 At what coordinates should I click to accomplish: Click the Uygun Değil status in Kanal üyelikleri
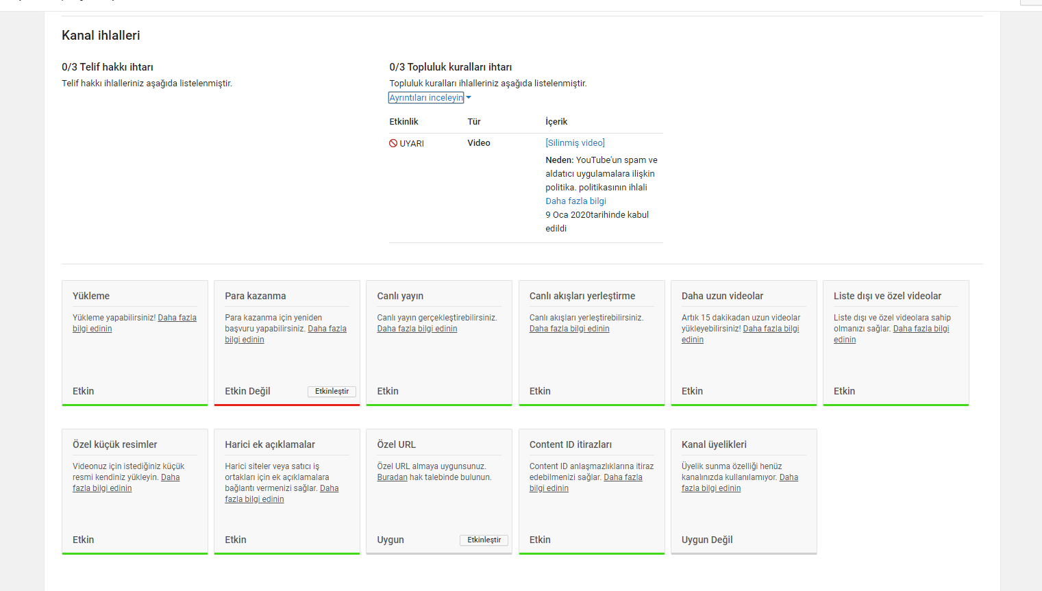[x=707, y=540]
